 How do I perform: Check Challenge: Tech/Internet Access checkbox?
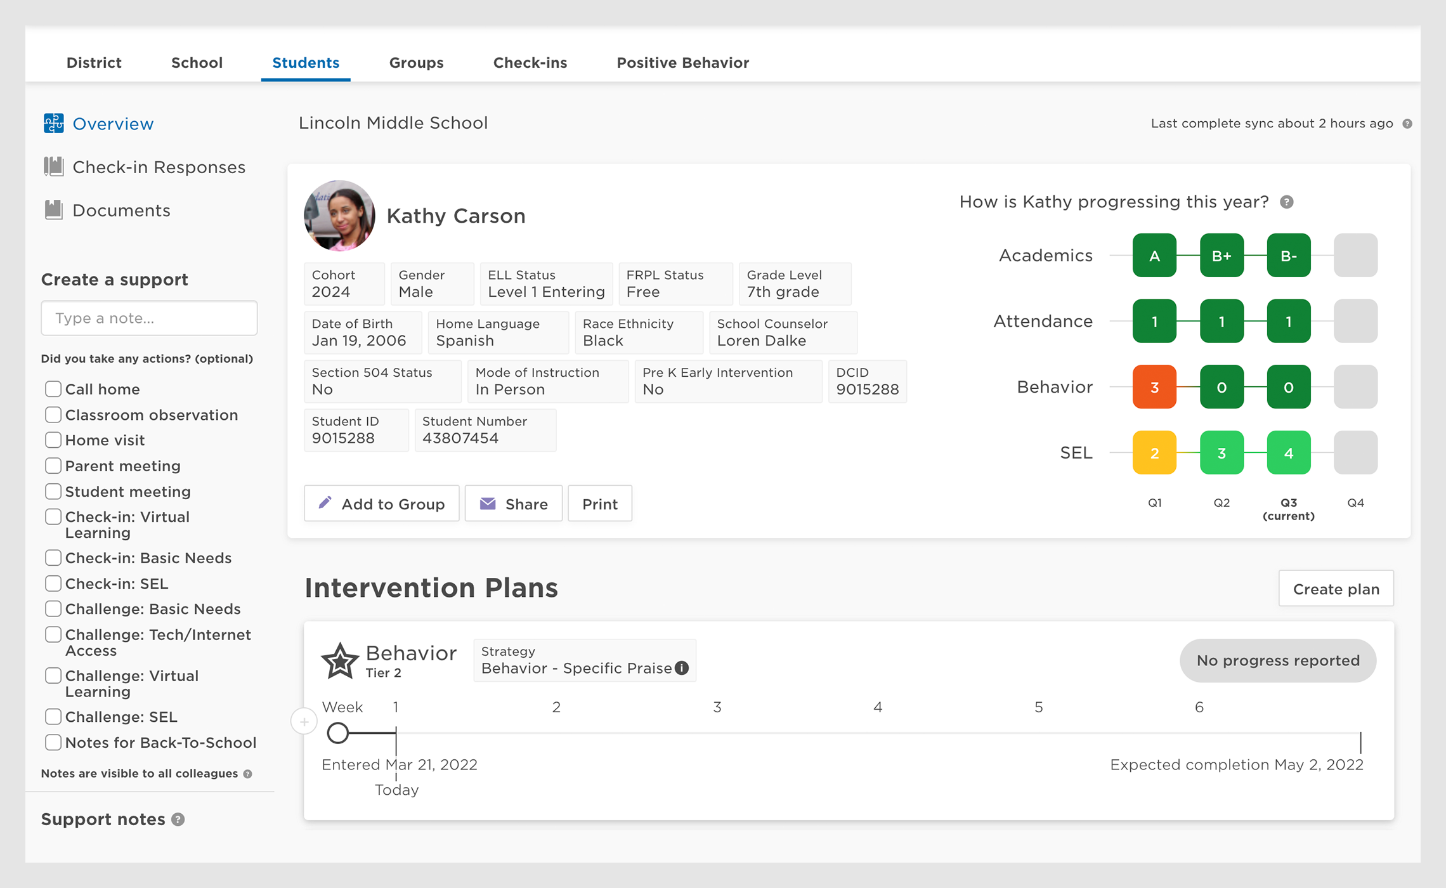pyautogui.click(x=53, y=635)
